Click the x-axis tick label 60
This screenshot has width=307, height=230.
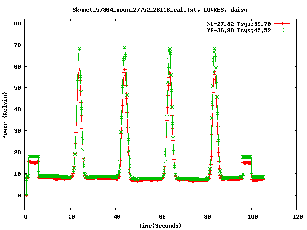pyautogui.click(x=162, y=217)
